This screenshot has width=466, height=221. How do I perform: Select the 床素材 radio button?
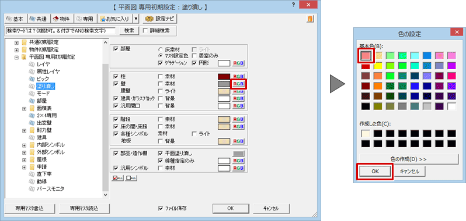point(161,49)
